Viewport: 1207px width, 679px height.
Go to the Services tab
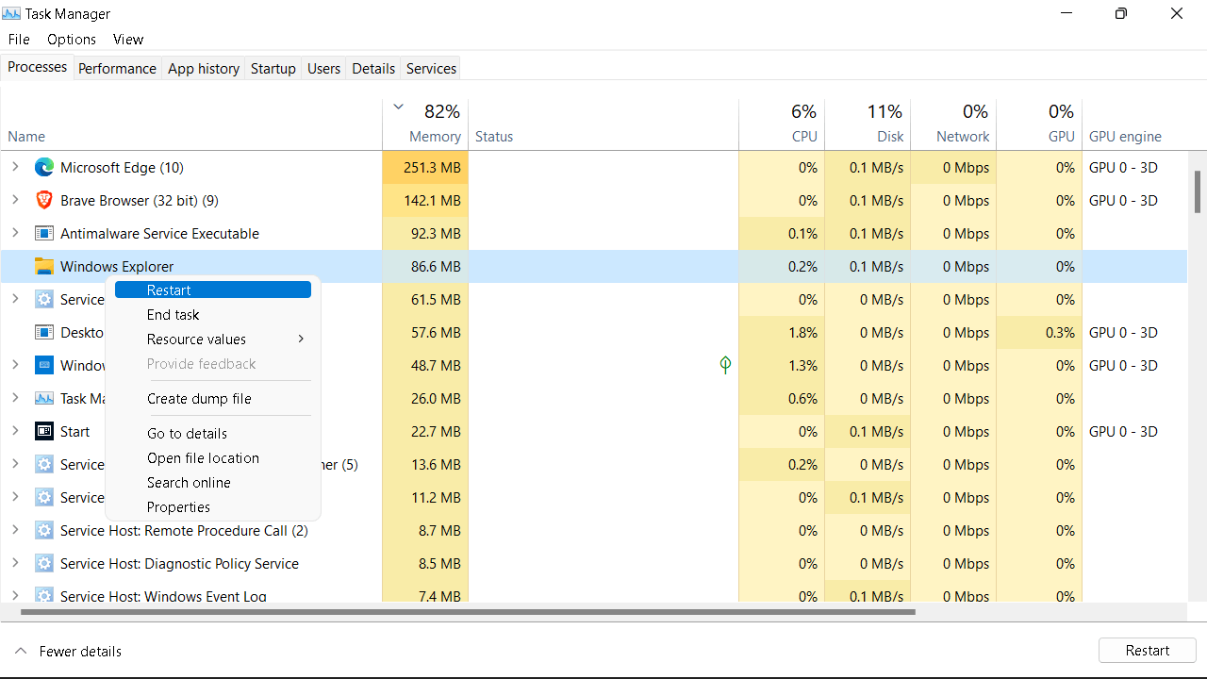coord(431,69)
